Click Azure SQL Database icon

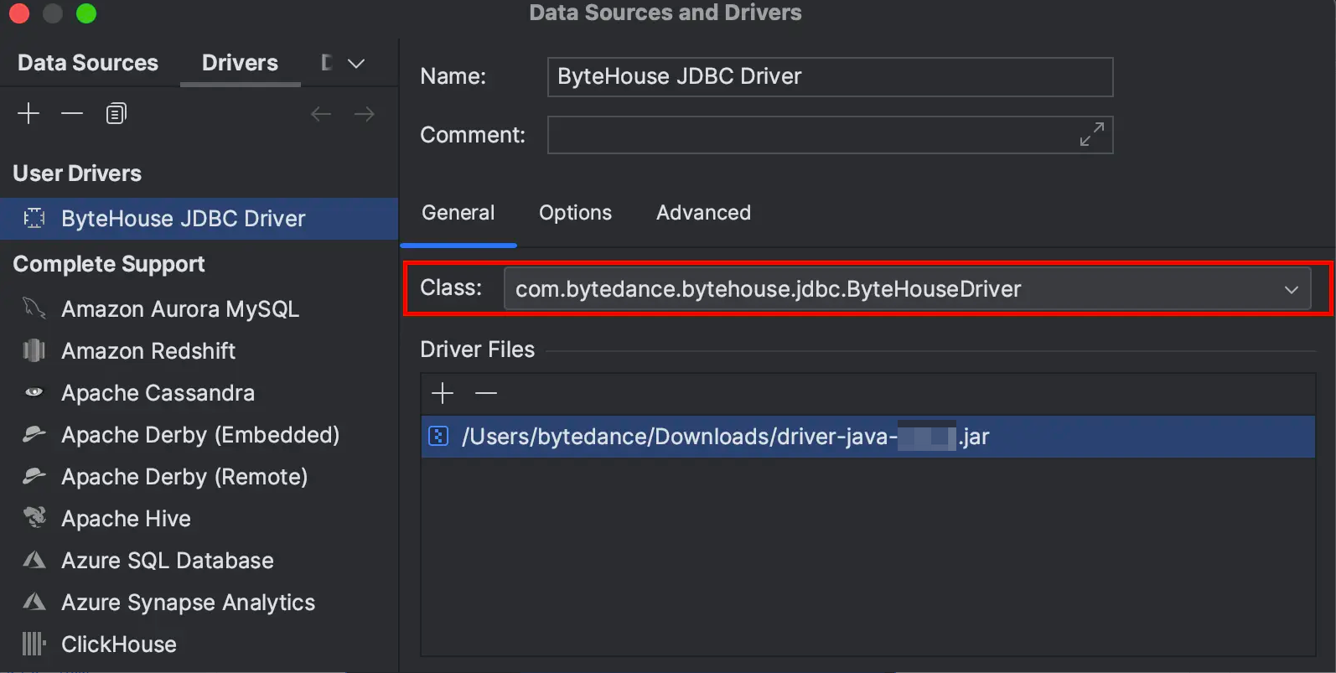coord(34,560)
